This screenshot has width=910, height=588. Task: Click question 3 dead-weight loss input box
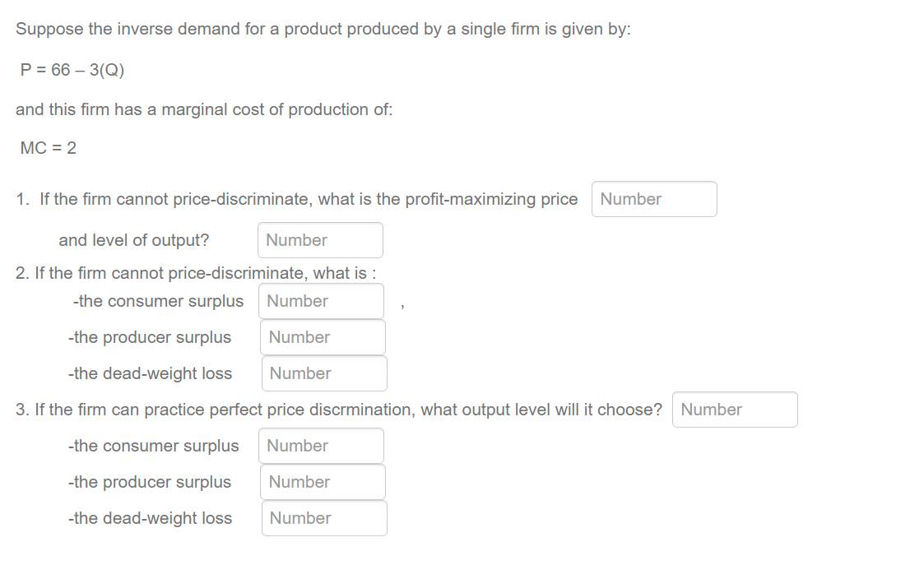pyautogui.click(x=324, y=518)
